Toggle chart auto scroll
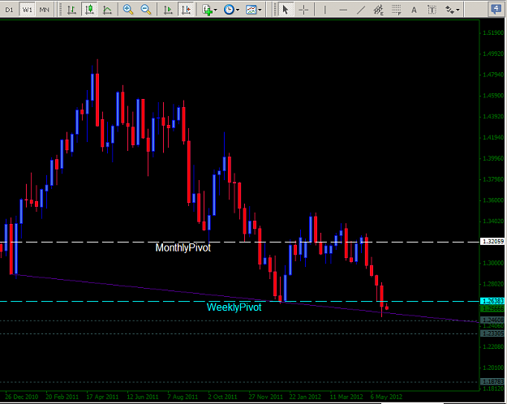This screenshot has height=404, width=507. pyautogui.click(x=168, y=10)
